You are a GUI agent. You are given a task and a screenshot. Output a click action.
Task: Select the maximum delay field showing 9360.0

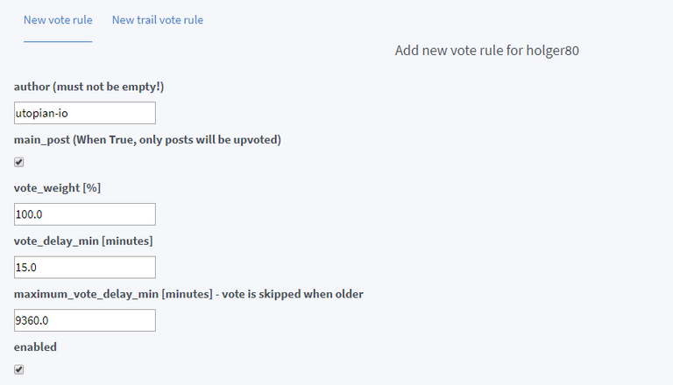click(85, 320)
